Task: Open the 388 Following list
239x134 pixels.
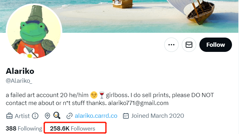Action: click(x=24, y=129)
